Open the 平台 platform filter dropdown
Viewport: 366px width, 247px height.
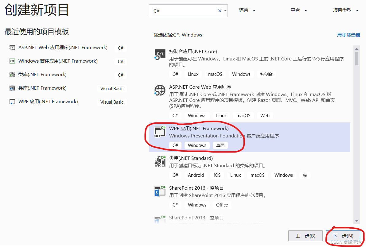299,10
